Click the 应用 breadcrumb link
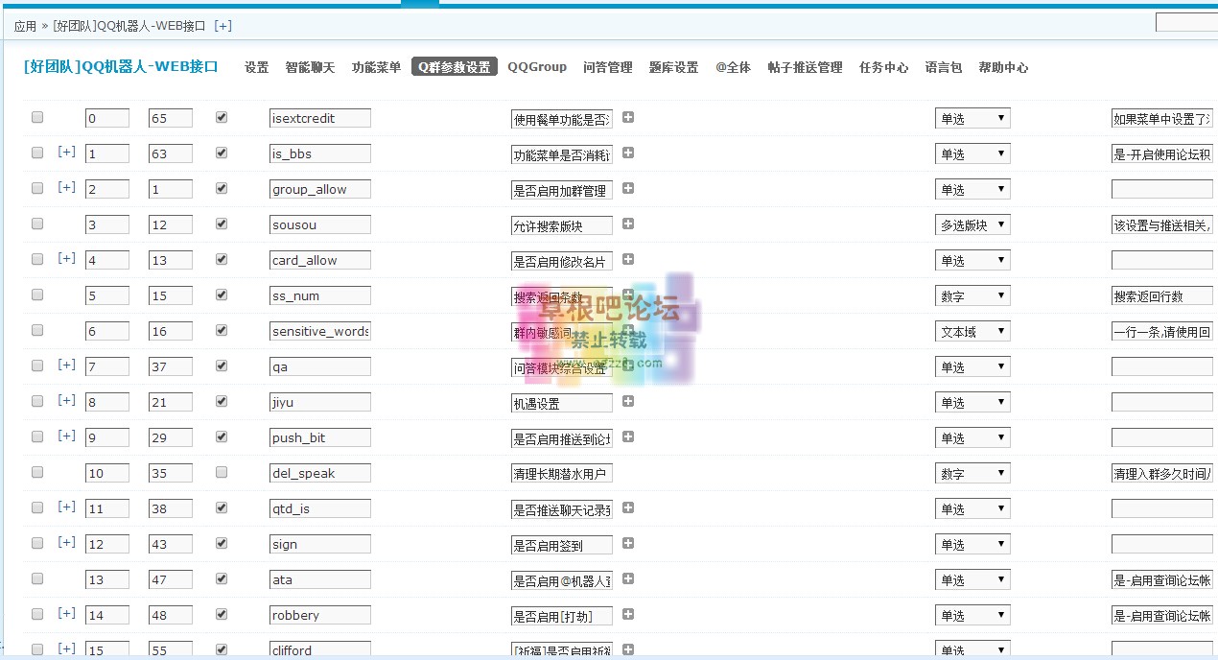This screenshot has height=660, width=1218. tap(22, 26)
